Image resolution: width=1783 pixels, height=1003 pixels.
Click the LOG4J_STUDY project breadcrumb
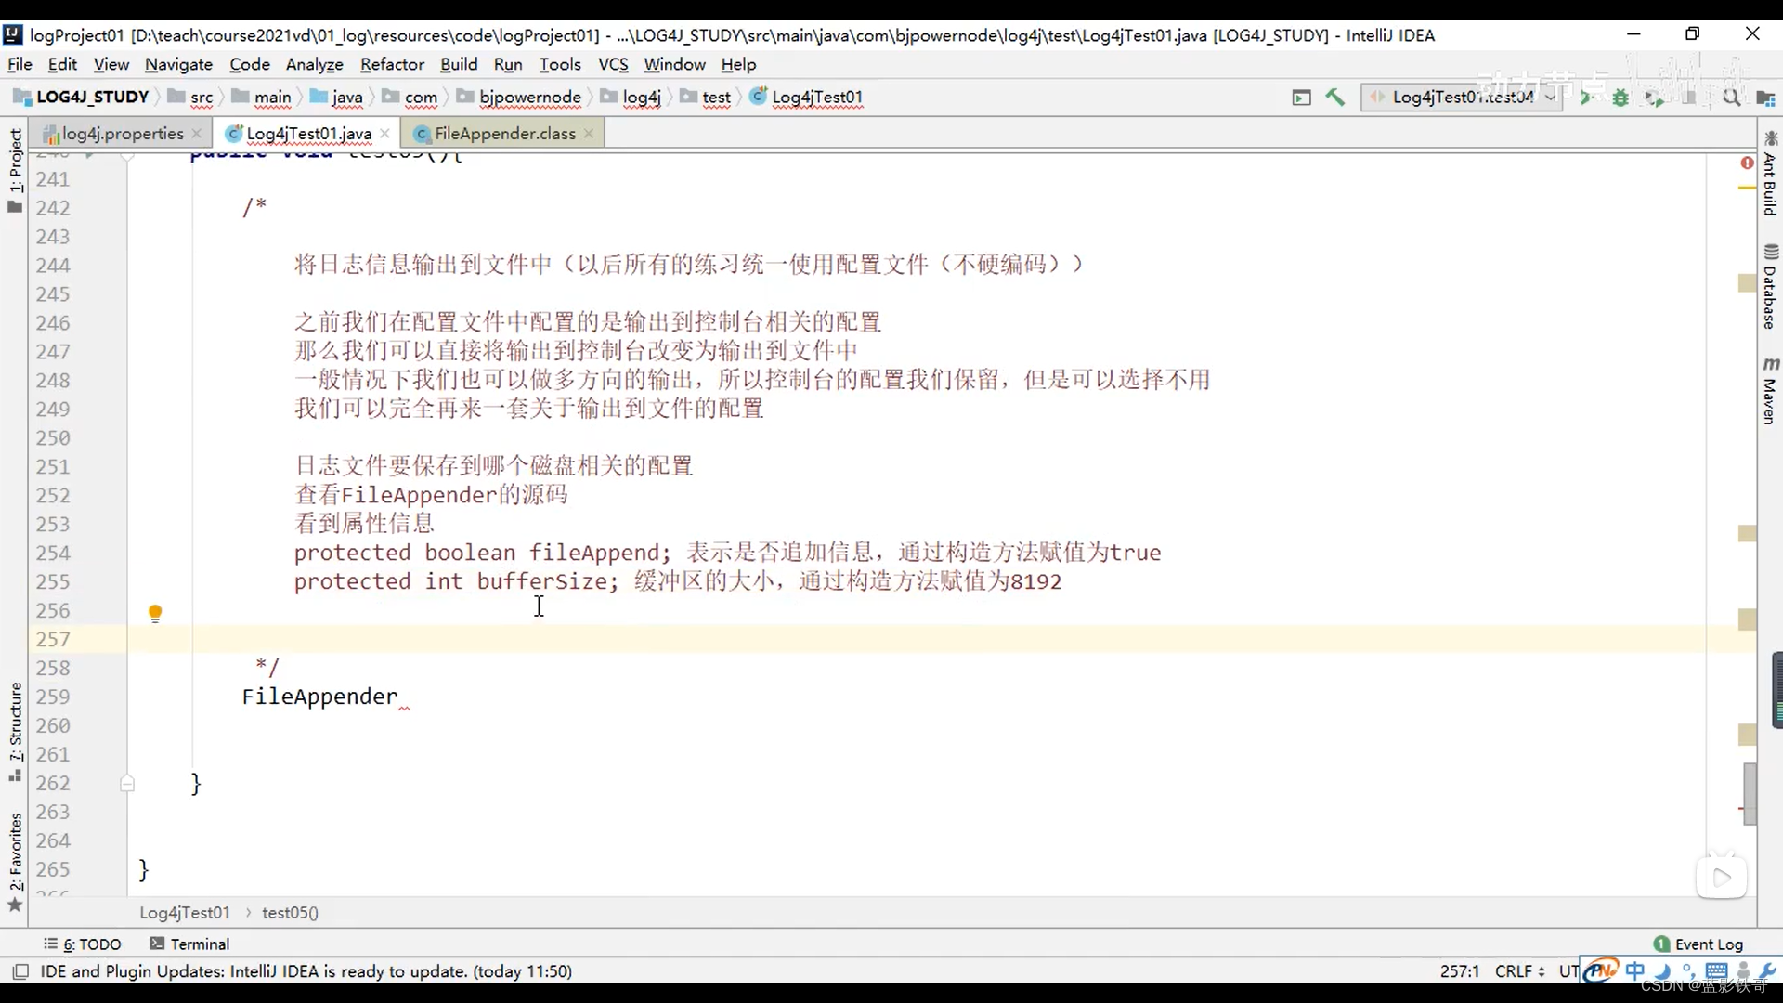tap(81, 97)
